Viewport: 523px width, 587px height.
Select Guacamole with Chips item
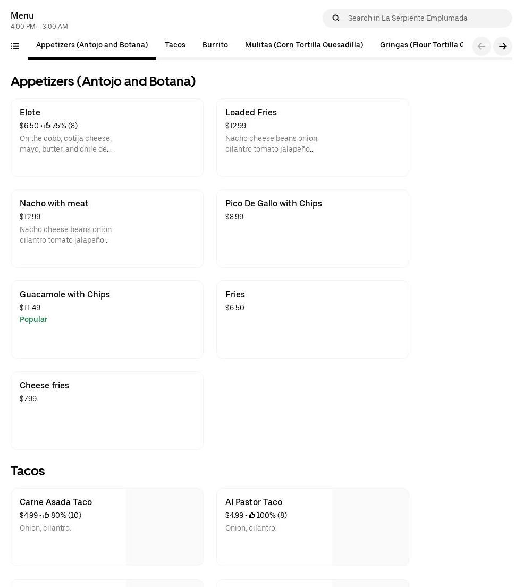pyautogui.click(x=107, y=319)
